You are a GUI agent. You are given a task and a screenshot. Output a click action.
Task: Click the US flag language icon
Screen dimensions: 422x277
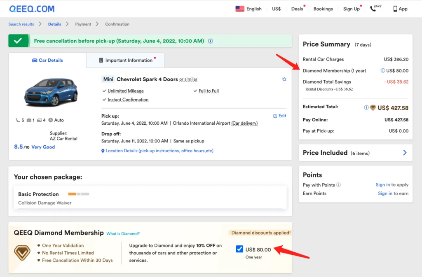point(239,9)
